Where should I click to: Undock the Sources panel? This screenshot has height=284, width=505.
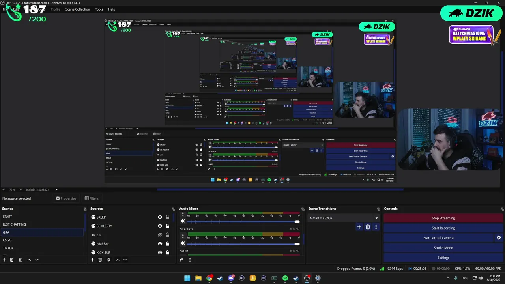click(x=173, y=209)
